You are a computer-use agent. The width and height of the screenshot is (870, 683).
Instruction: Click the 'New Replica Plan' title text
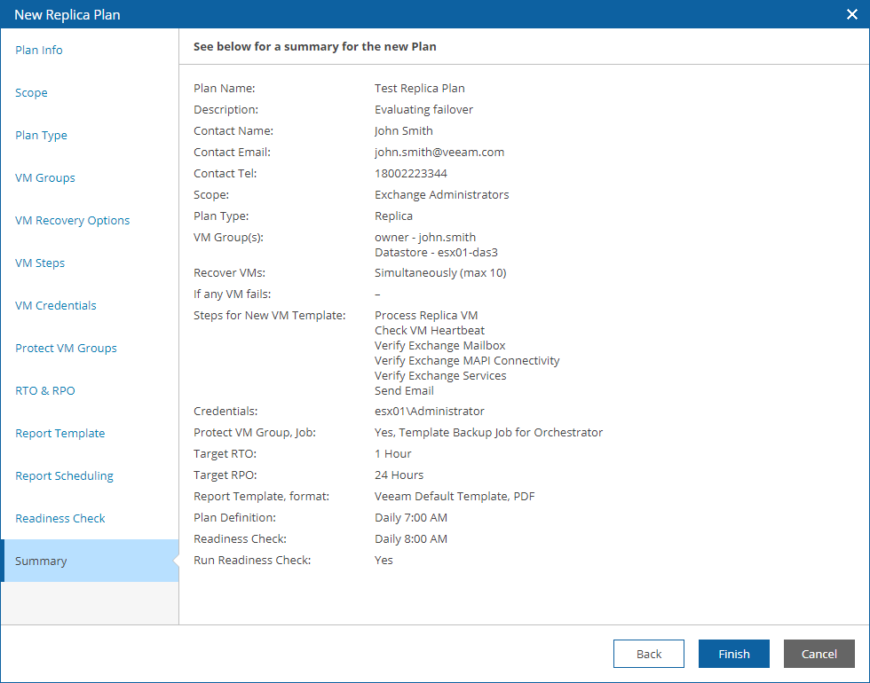click(x=67, y=14)
